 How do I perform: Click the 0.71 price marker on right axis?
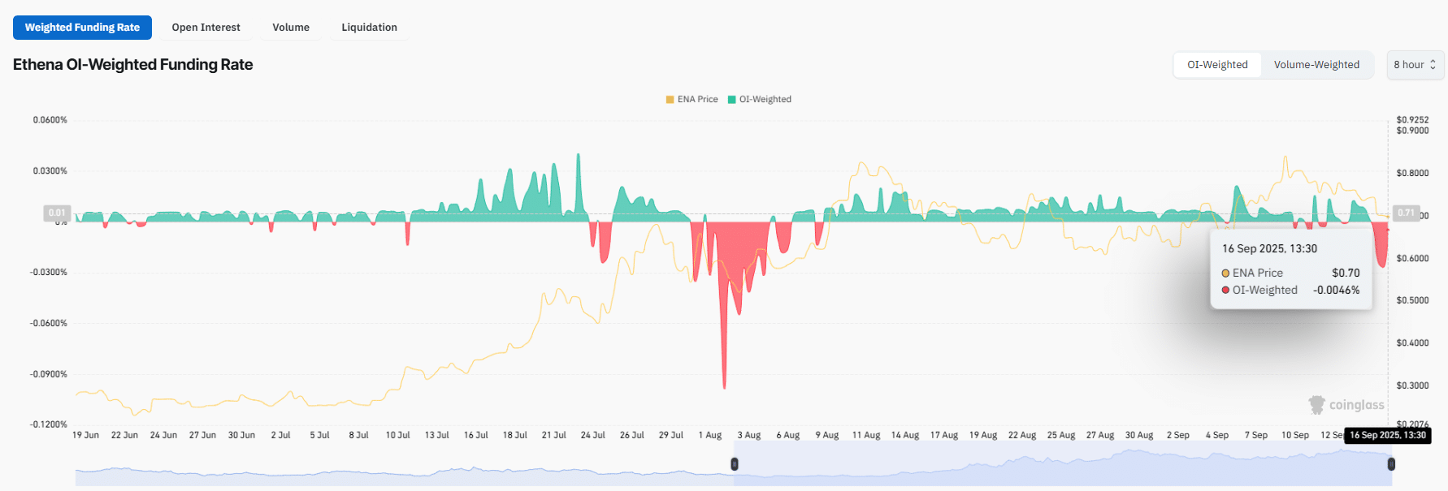(x=1405, y=213)
